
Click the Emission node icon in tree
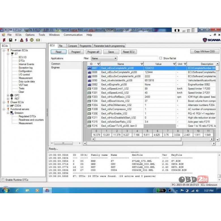tap(12, 113)
